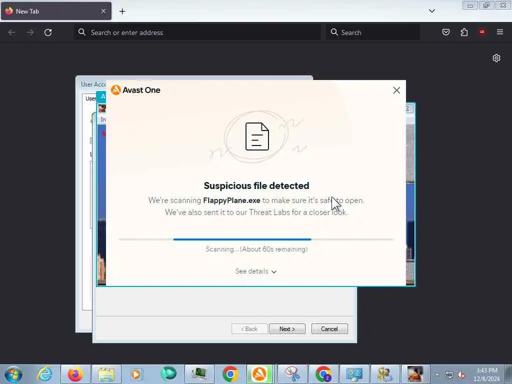
Task: Open new tab personalization settings gear
Action: [496, 58]
